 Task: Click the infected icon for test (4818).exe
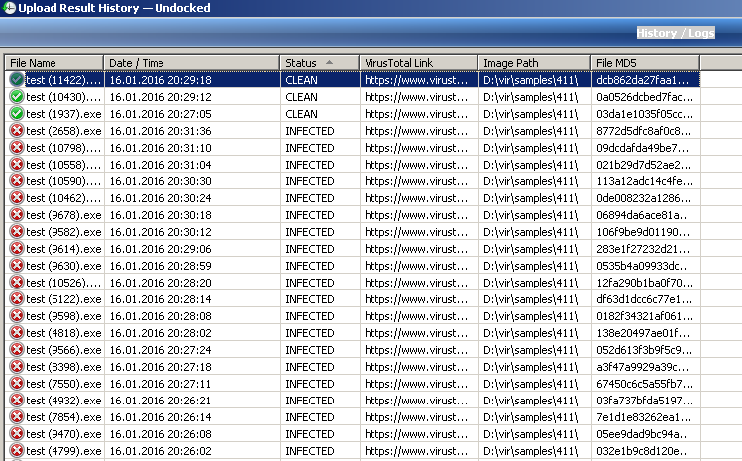point(17,332)
